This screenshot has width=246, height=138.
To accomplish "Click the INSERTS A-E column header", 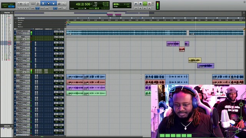I will 39,29.
